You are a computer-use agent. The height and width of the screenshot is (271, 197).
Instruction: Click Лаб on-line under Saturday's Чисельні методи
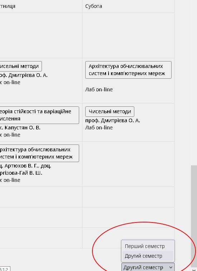(x=99, y=128)
